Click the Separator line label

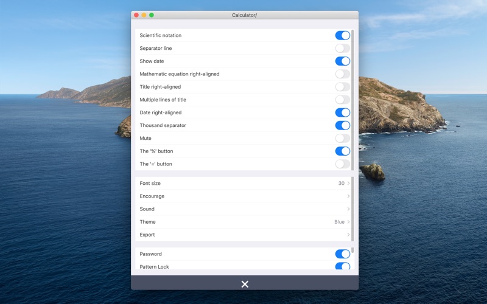point(156,49)
